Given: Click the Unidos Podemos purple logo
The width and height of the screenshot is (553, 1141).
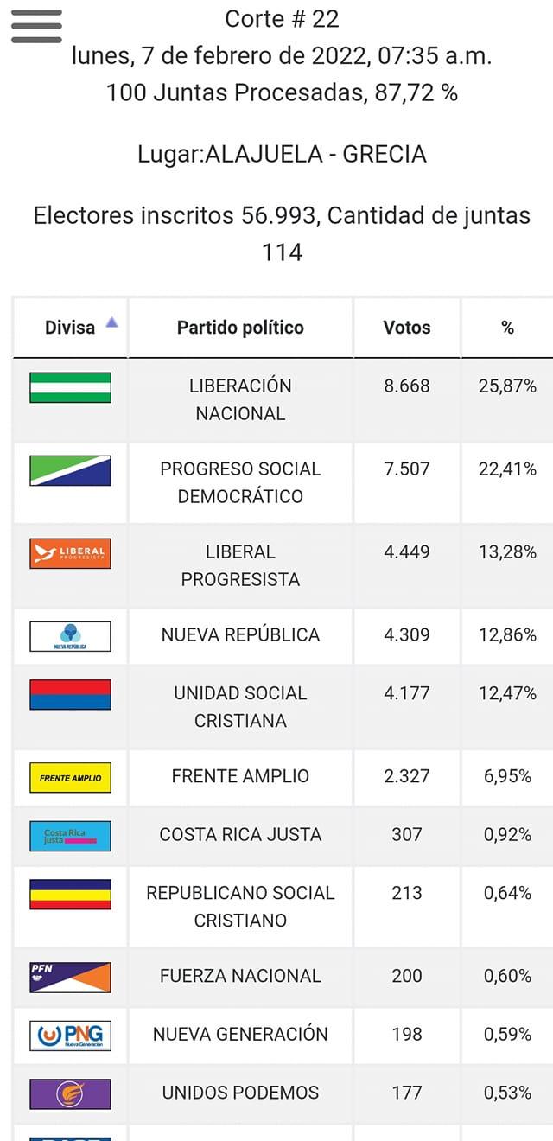Looking at the screenshot, I should tap(70, 1093).
